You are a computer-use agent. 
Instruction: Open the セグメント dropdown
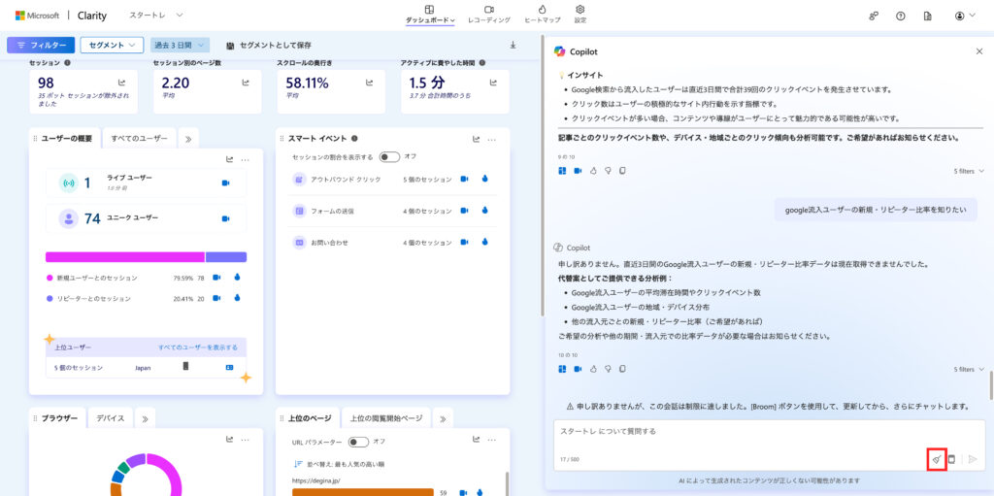tap(112, 45)
